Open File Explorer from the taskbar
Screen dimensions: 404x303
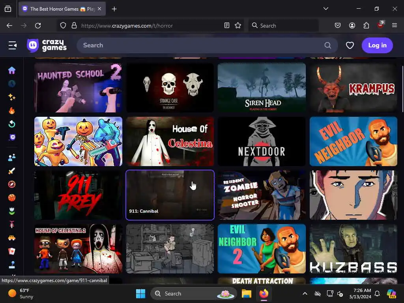247,294
